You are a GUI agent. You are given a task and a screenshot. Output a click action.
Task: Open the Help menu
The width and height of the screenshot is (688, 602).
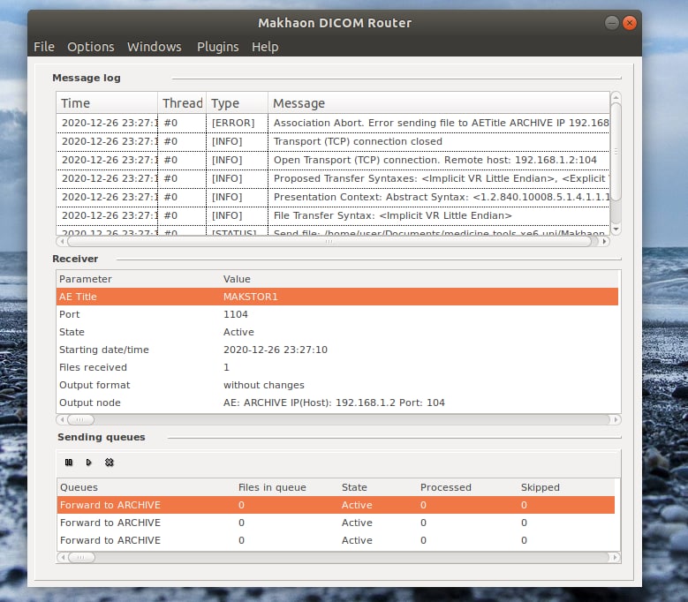(265, 47)
